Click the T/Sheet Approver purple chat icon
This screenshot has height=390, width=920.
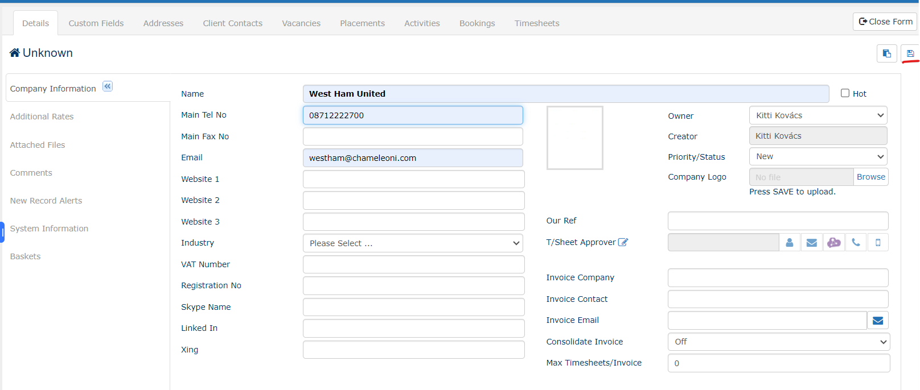pyautogui.click(x=833, y=243)
